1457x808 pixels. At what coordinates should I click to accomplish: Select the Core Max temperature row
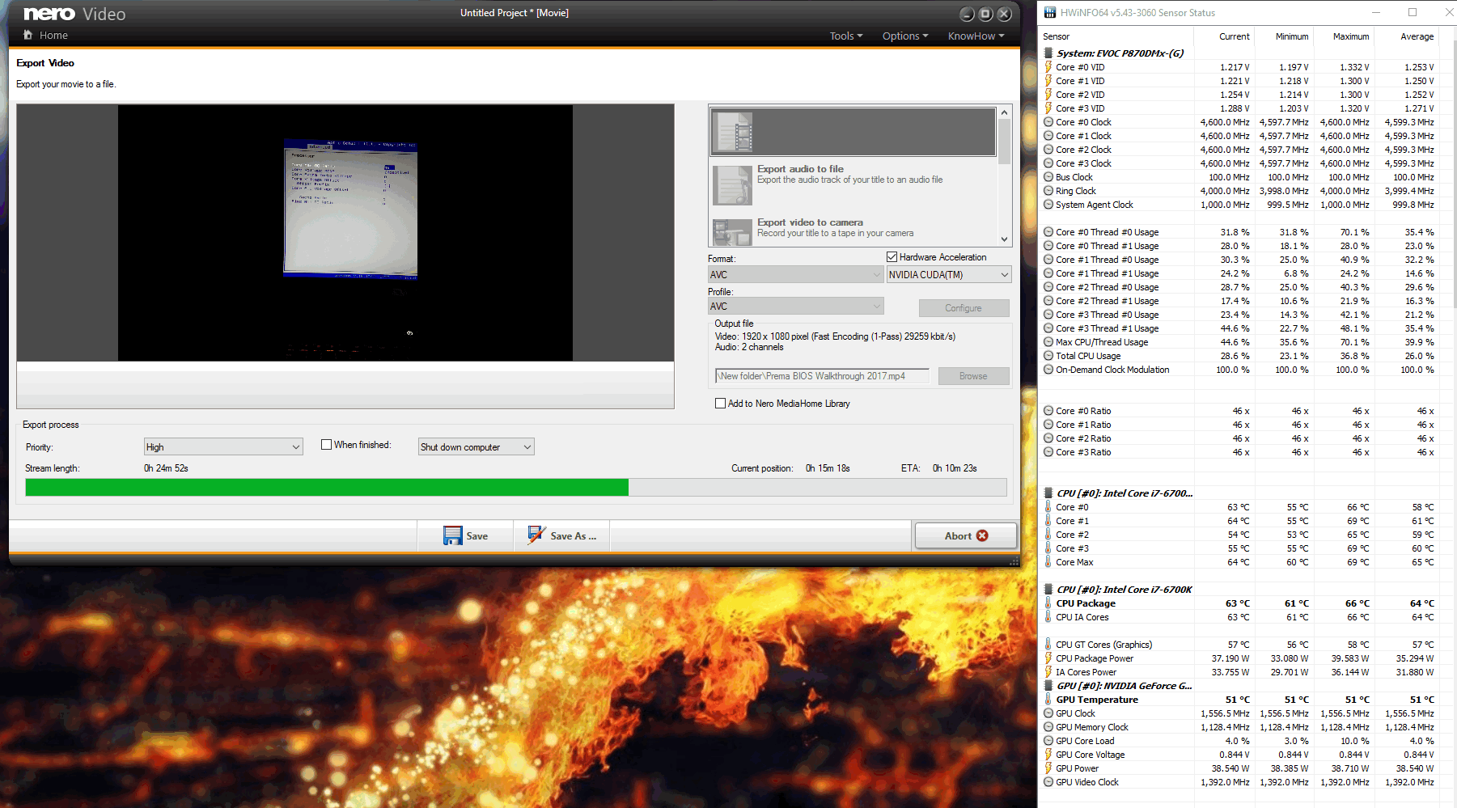pos(1239,562)
